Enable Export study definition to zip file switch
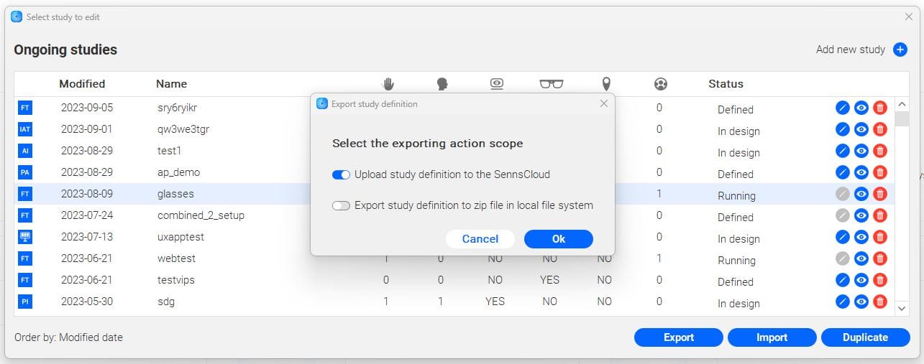 341,205
